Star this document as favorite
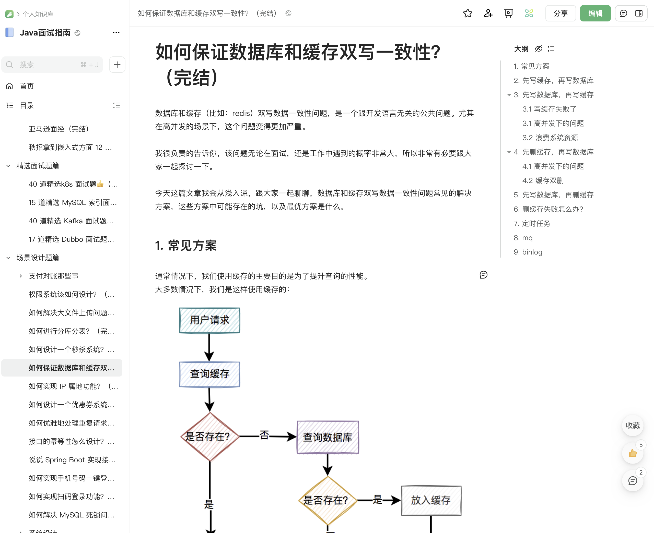The width and height of the screenshot is (654, 533). [x=468, y=13]
